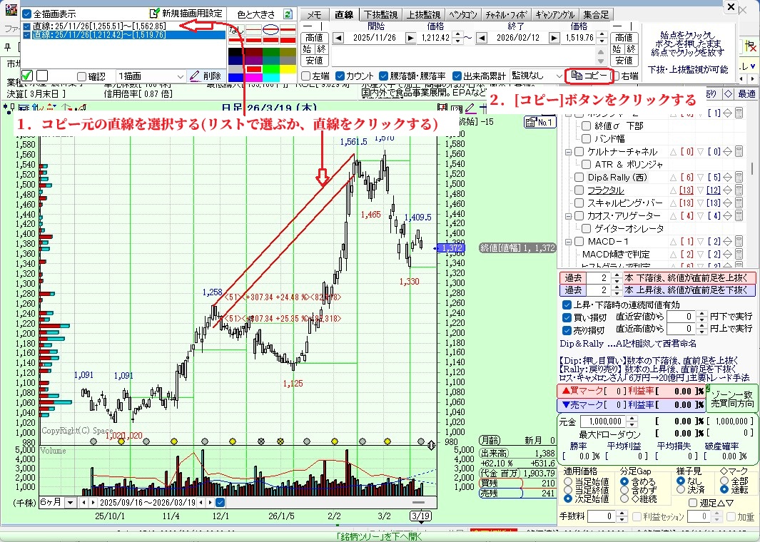Uncheck the カウント checkbox
760x542 pixels.
click(x=340, y=76)
